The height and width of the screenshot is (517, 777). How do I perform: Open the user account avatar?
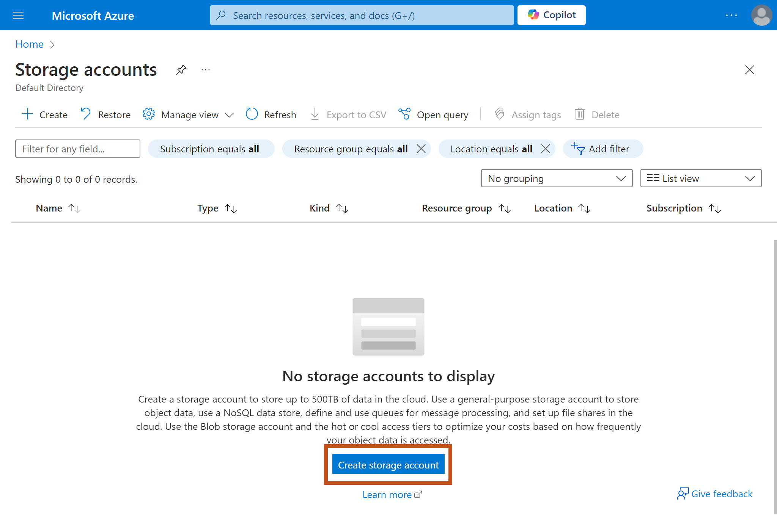761,15
